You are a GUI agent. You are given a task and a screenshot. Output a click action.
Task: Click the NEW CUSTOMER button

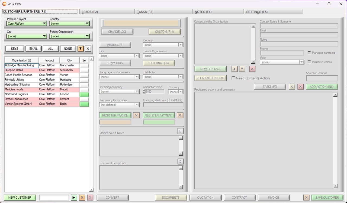[x=20, y=198]
